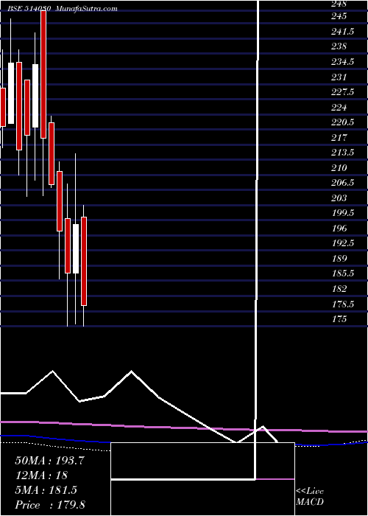
Task: Click the 175 price level label
Action: (339, 319)
